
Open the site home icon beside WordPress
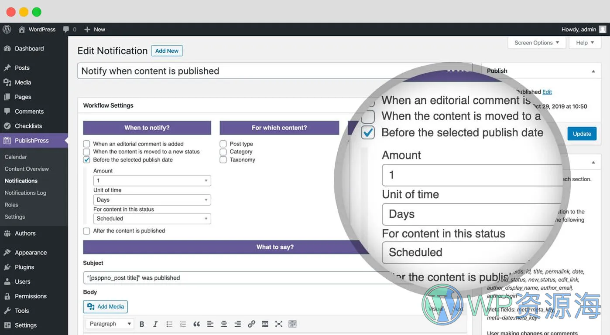pos(22,30)
